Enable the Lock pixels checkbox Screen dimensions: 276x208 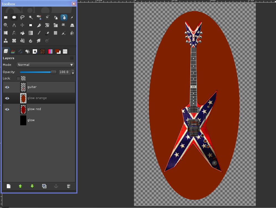tap(18, 78)
